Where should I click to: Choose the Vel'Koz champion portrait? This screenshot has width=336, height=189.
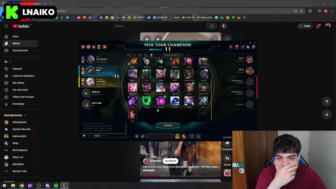161,101
